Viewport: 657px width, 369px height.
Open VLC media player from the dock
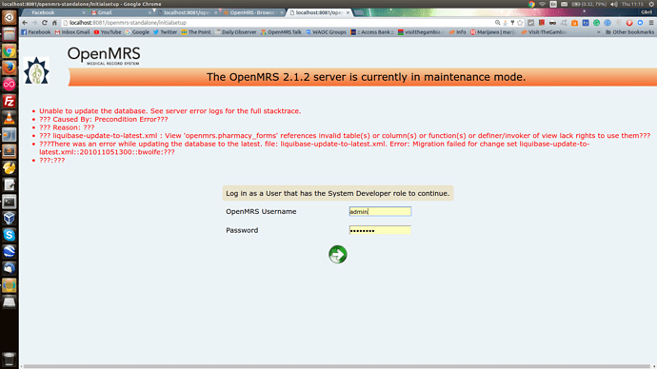pyautogui.click(x=10, y=118)
